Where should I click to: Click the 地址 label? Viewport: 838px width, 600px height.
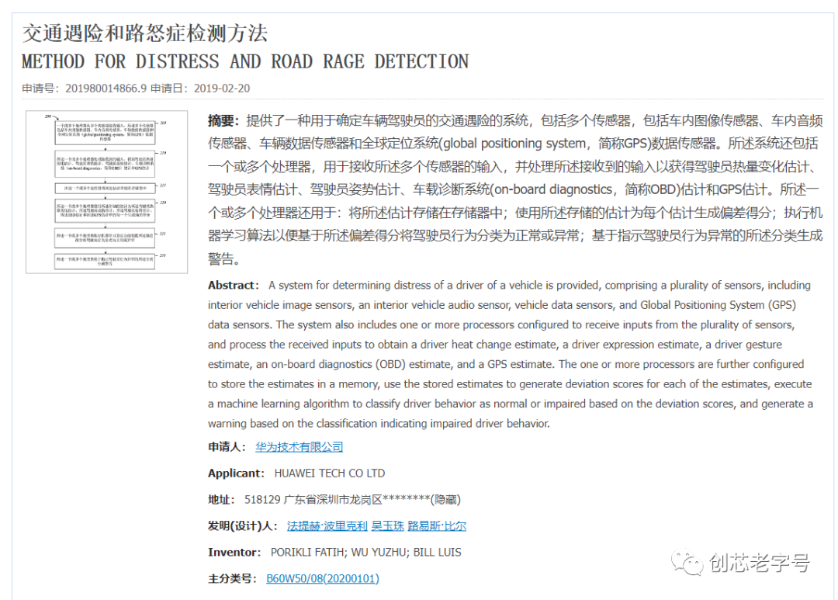pos(221,500)
